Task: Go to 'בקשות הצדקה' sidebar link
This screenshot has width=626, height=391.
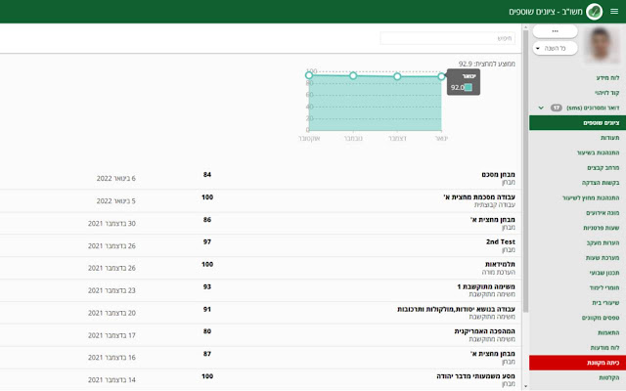Action: click(600, 183)
